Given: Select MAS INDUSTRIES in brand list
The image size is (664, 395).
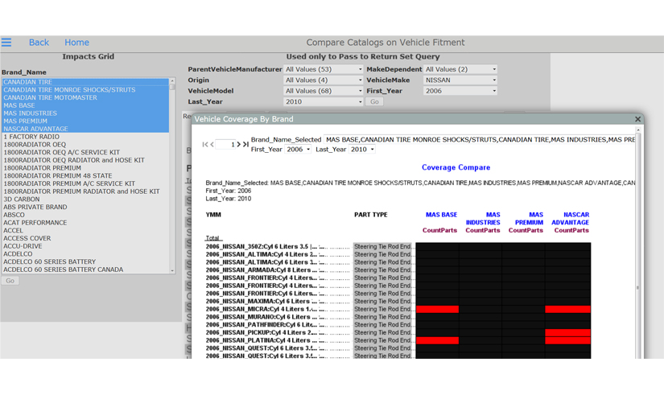Looking at the screenshot, I should pos(85,113).
